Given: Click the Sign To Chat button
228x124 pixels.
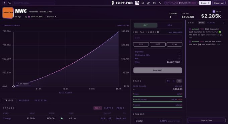Looking at the screenshot, I should pyautogui.click(x=207, y=120).
